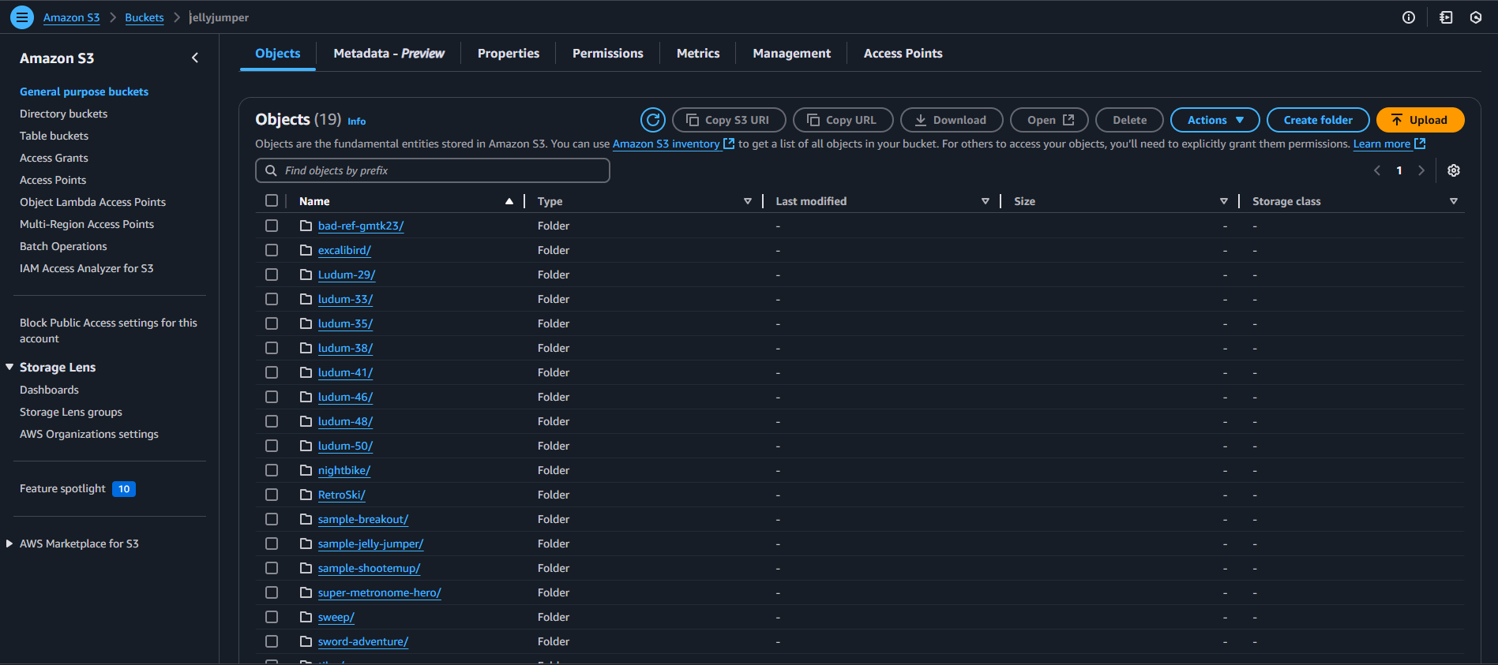Click the external link icon after Learn more

[1420, 144]
